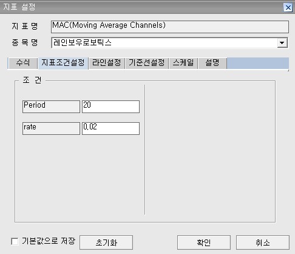This screenshot has width=295, height=254.
Task: Switch to the 스케일 tab
Action: [183, 63]
